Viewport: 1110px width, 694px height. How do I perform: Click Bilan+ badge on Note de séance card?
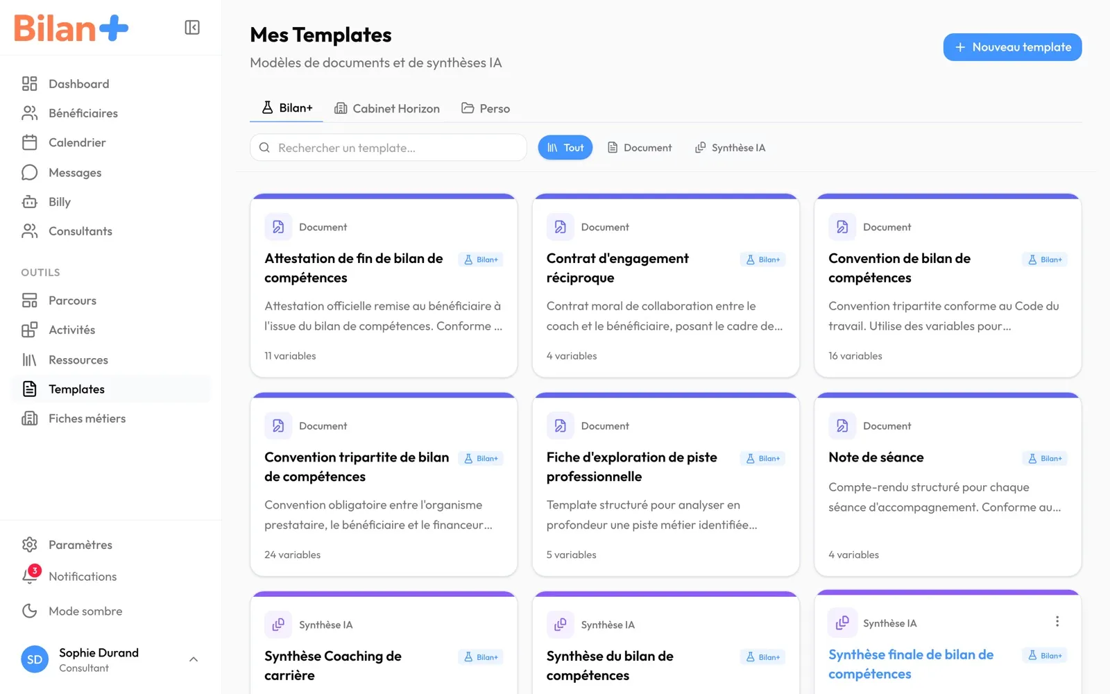coord(1045,458)
